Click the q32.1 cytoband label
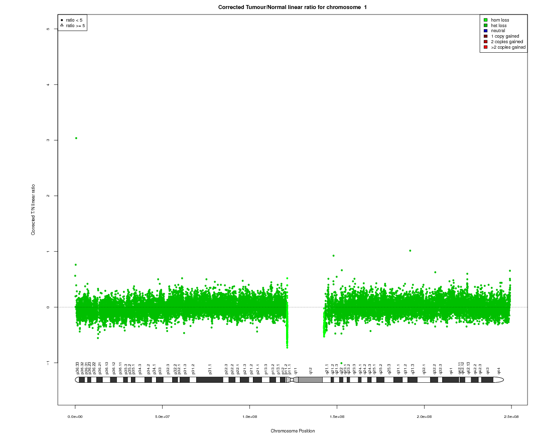Viewport: 542px width, 434px height. tap(424, 369)
